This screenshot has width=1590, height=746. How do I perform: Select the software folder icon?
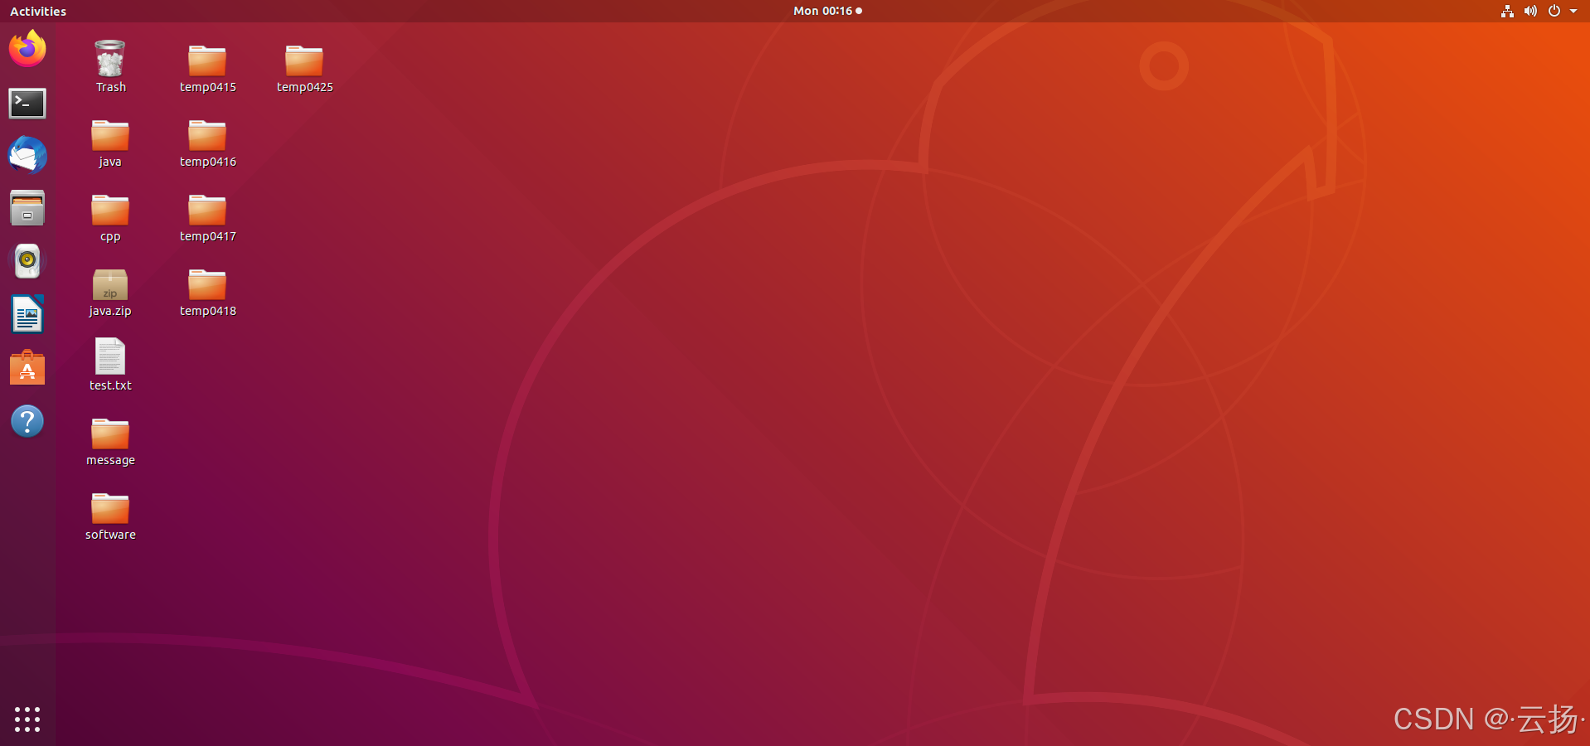tap(110, 509)
